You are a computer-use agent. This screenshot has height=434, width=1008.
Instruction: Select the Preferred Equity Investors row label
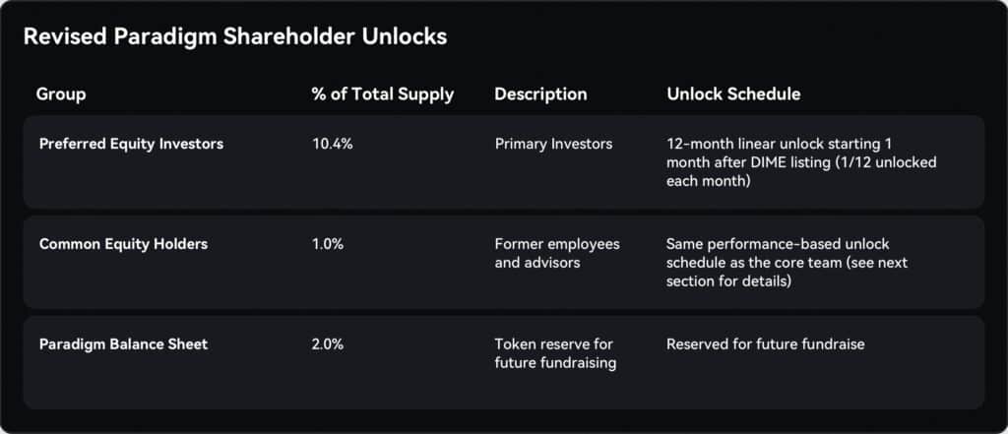tap(131, 144)
